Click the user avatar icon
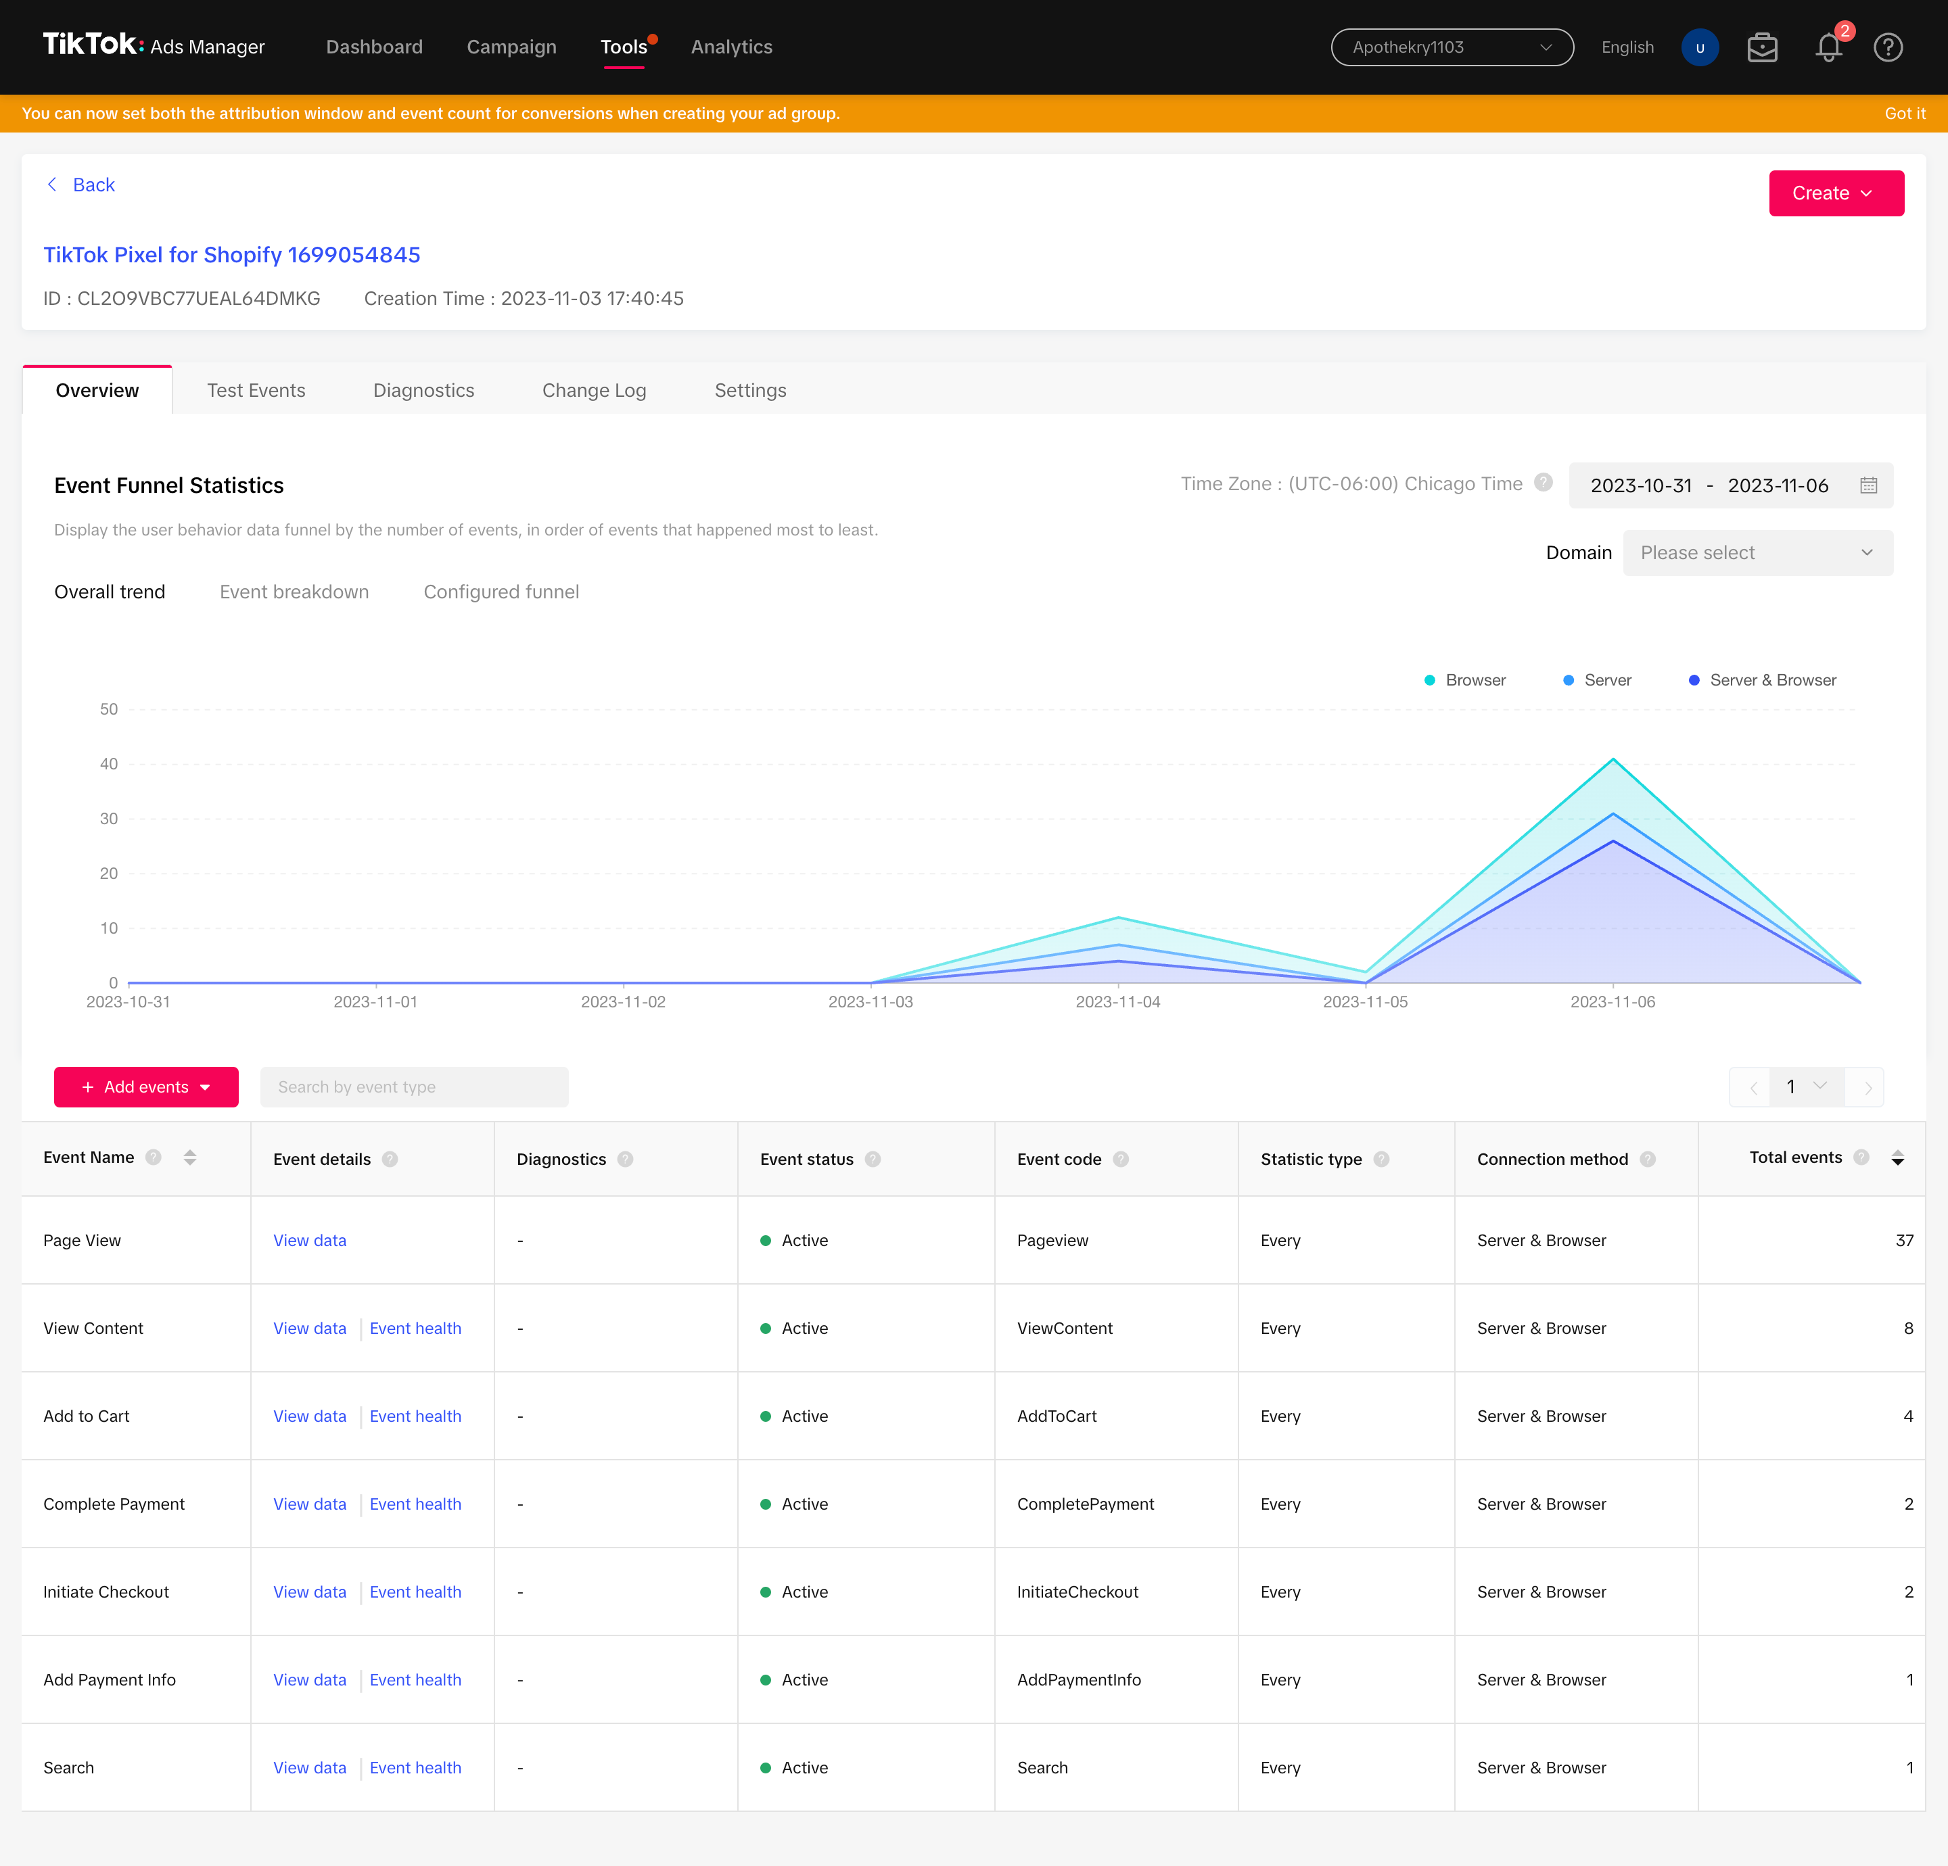The width and height of the screenshot is (1948, 1866). tap(1700, 47)
